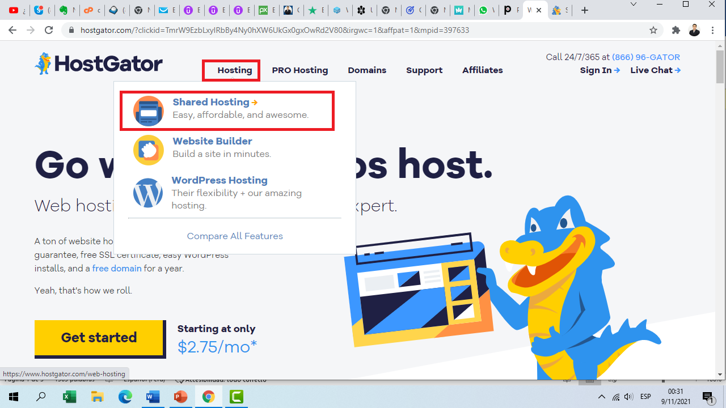Click the page scrollbar down arrow

(721, 375)
